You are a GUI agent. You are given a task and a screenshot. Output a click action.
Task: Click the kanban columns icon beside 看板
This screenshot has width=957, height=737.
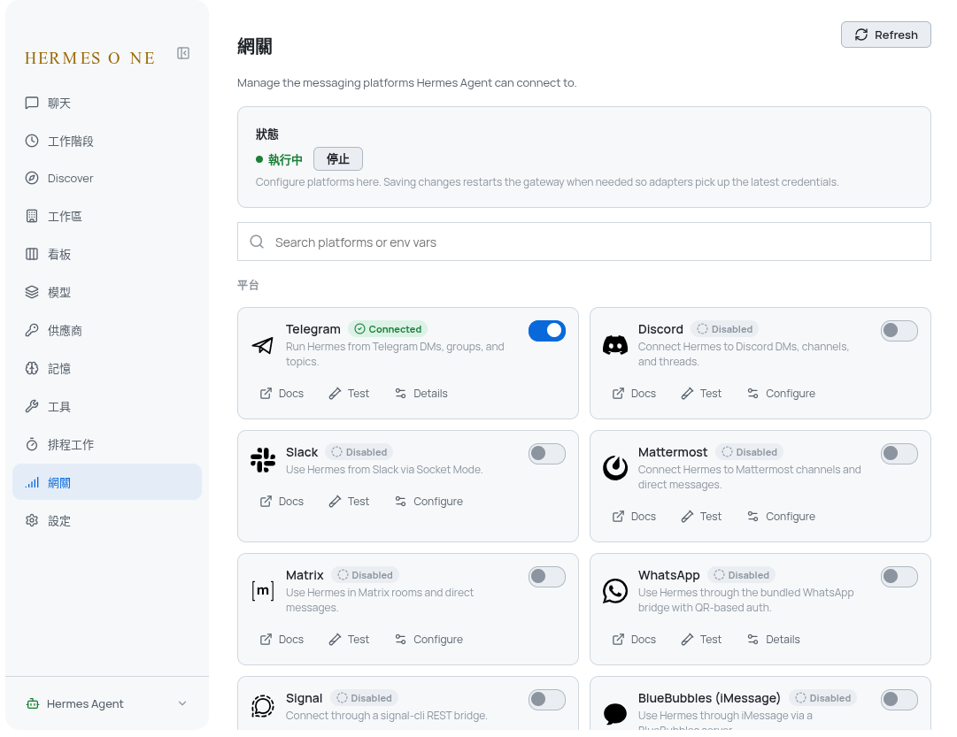click(32, 255)
